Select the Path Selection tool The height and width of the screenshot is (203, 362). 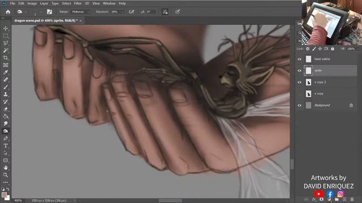(6, 153)
